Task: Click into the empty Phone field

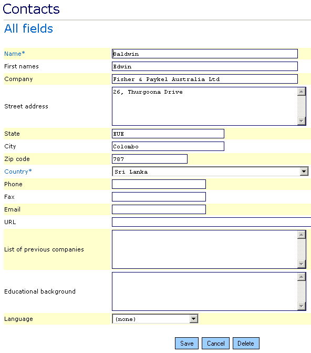Action: click(159, 184)
